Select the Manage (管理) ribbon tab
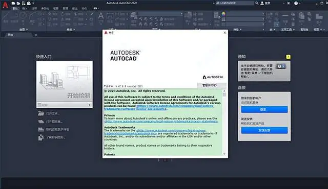328x189 pixels. [65, 9]
